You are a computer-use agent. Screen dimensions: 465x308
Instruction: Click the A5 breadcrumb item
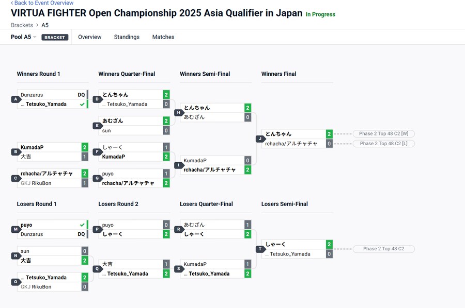tap(45, 25)
